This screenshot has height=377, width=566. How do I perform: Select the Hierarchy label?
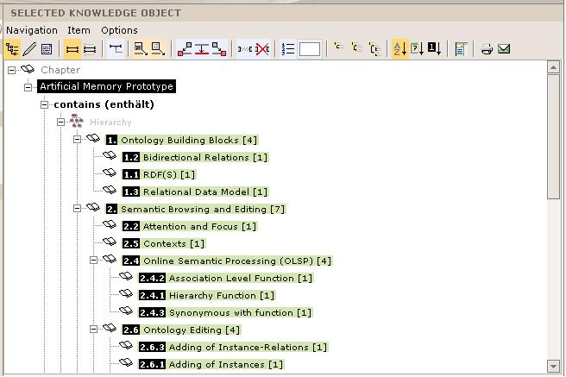point(110,123)
